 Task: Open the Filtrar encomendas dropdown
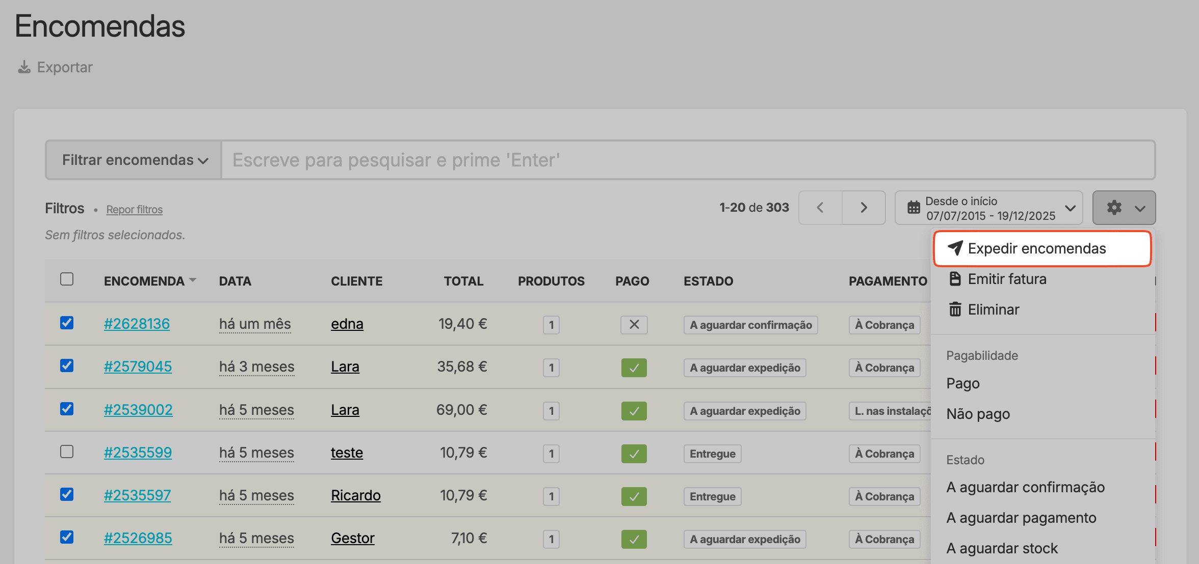click(x=134, y=160)
